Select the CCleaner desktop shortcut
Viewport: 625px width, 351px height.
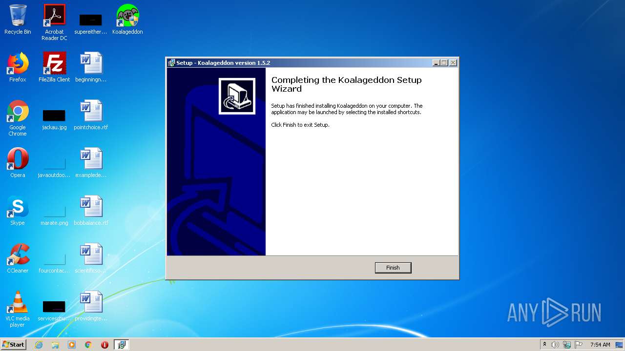[x=18, y=258]
